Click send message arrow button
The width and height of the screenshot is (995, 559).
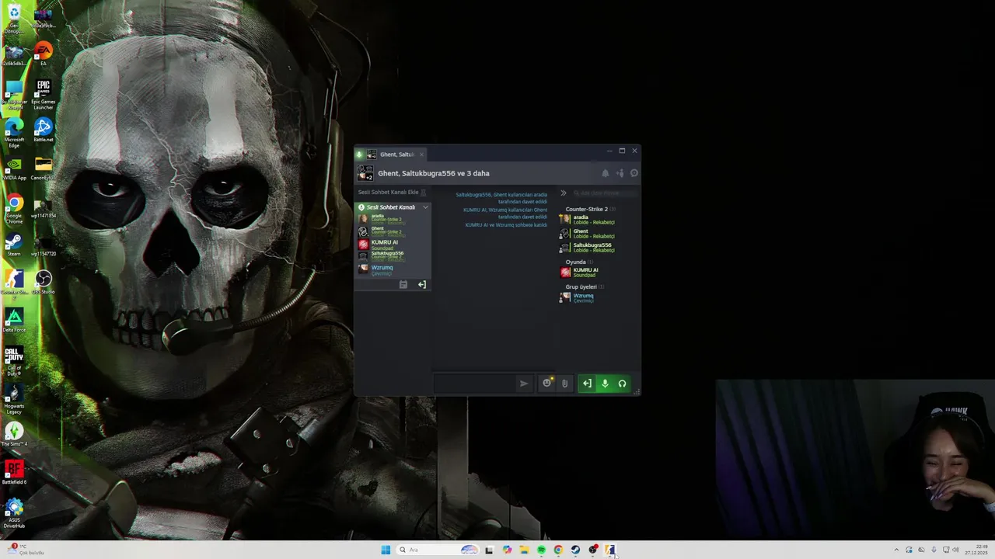tap(524, 383)
